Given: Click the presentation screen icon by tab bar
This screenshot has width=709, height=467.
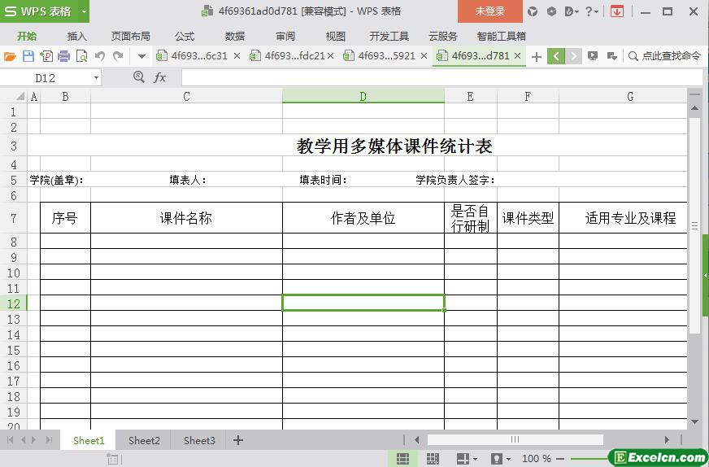Looking at the screenshot, I should coord(593,56).
